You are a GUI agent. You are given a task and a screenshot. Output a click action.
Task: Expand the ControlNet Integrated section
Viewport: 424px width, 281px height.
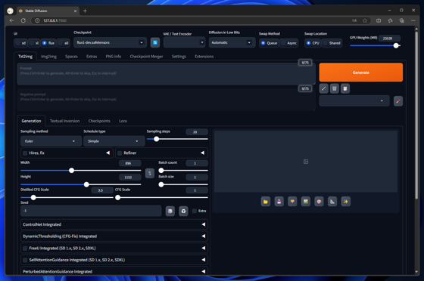(x=114, y=224)
